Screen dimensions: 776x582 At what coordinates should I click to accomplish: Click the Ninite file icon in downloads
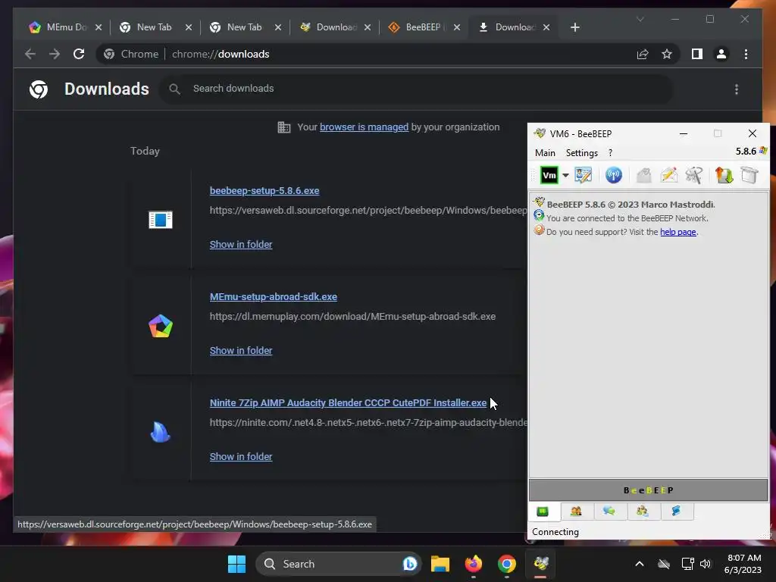pyautogui.click(x=161, y=432)
